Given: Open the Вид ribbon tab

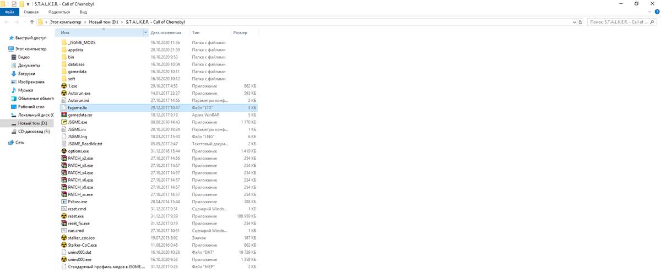Looking at the screenshot, I should [83, 12].
